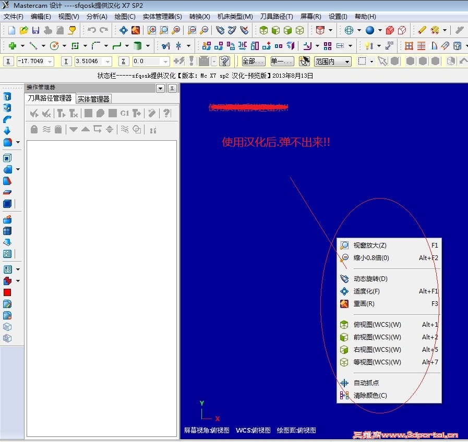The image size is (468, 442).
Task: Click the 单一... selection button
Action: (282, 62)
